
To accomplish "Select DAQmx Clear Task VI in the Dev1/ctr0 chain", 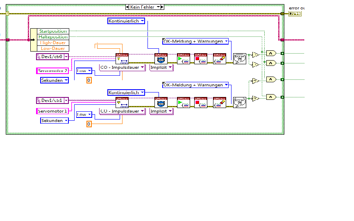I will tap(220, 59).
